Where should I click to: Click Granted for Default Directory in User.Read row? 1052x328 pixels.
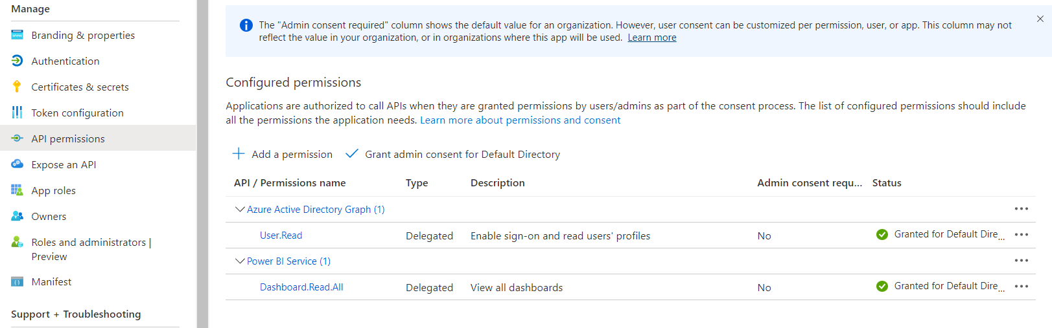click(x=950, y=234)
